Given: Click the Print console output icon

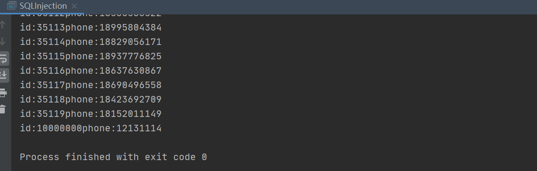Looking at the screenshot, I should [x=3, y=92].
